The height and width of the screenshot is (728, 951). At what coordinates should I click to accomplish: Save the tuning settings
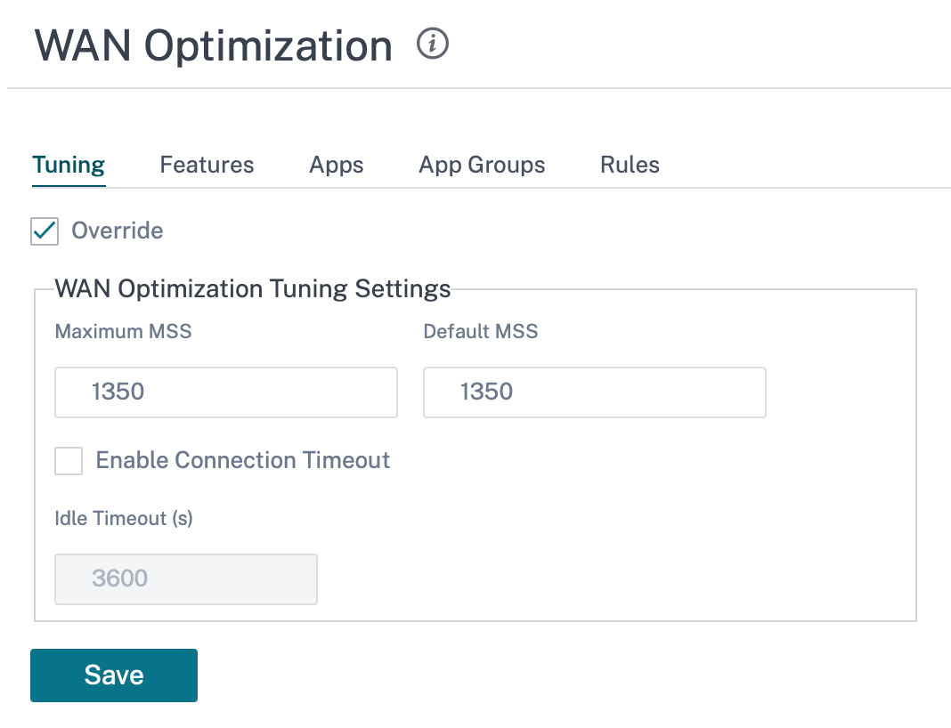coord(114,675)
